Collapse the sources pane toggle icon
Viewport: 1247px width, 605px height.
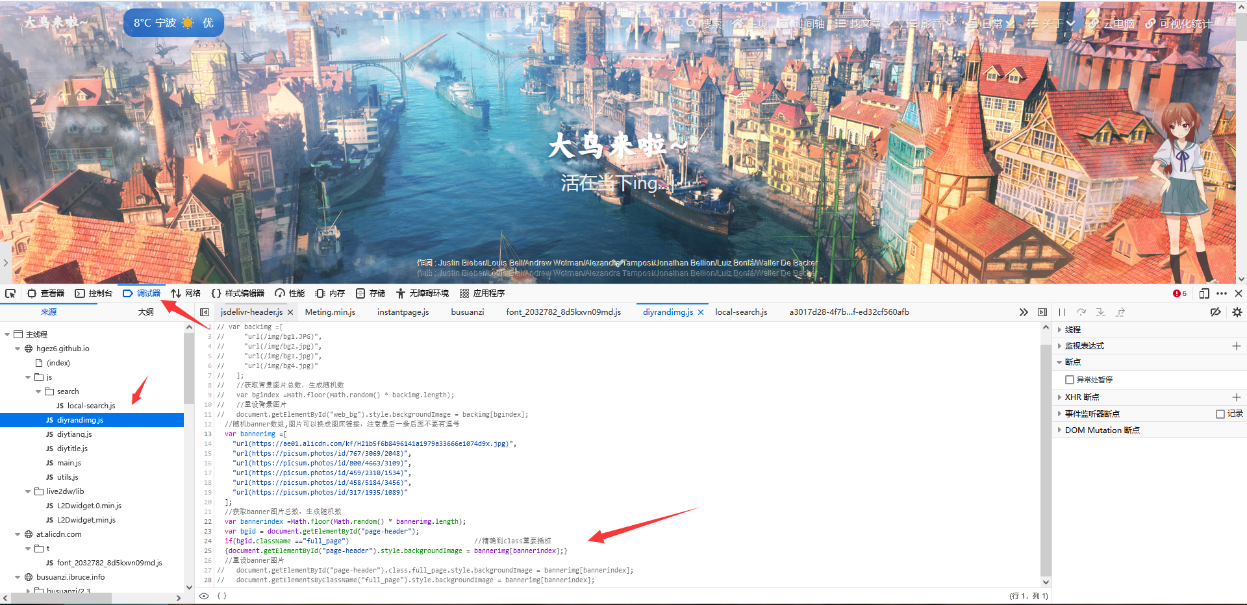tap(205, 312)
